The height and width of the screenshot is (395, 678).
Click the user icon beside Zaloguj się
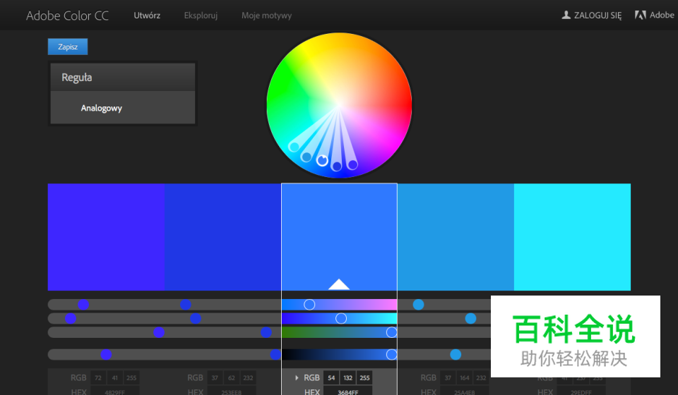click(x=566, y=15)
